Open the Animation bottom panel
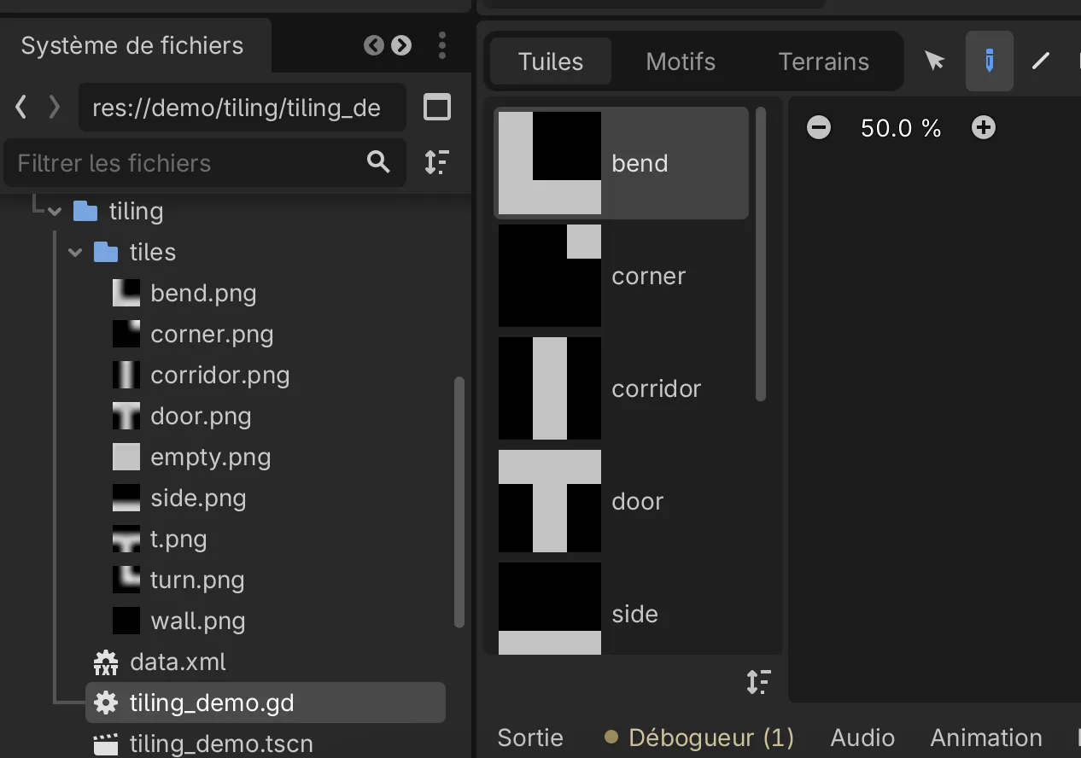Screen dimensions: 1081x758 coord(986,738)
